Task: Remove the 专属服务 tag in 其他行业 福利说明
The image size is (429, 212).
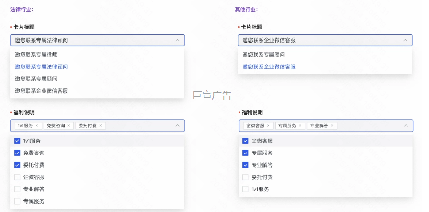Action: [x=300, y=125]
